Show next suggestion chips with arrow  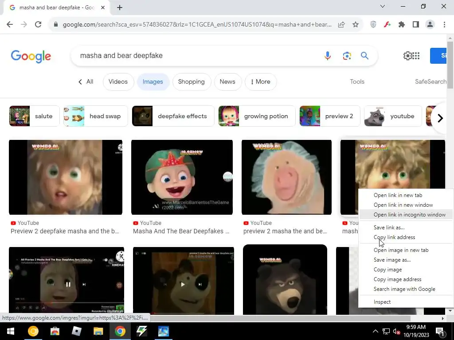[x=440, y=118]
